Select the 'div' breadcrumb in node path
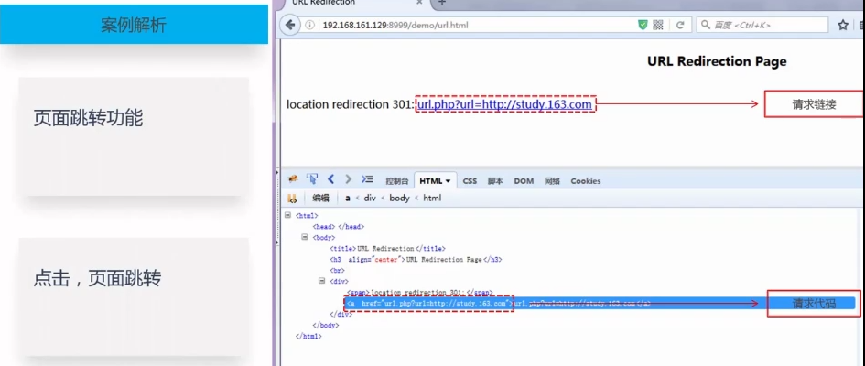This screenshot has width=865, height=366. pos(370,199)
